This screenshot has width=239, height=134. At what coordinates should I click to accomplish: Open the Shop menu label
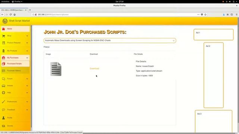pos(9,36)
